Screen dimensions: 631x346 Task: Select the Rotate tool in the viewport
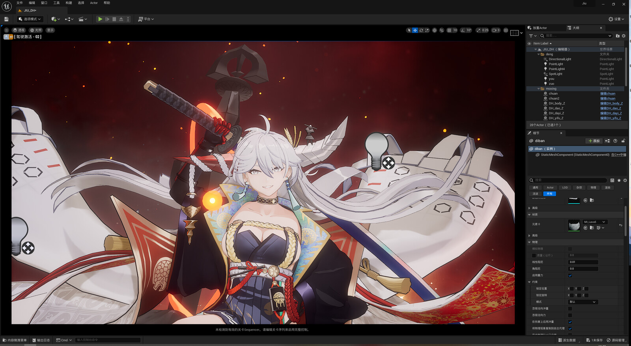click(x=421, y=30)
